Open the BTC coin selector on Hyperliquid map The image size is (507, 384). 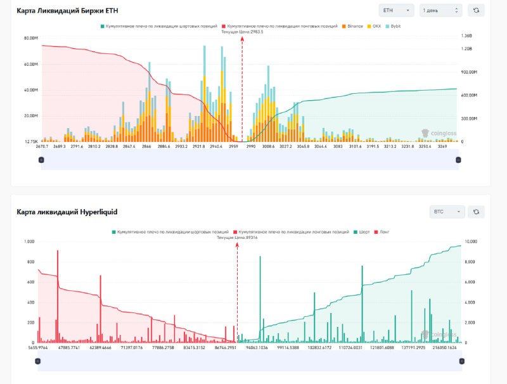tap(447, 212)
